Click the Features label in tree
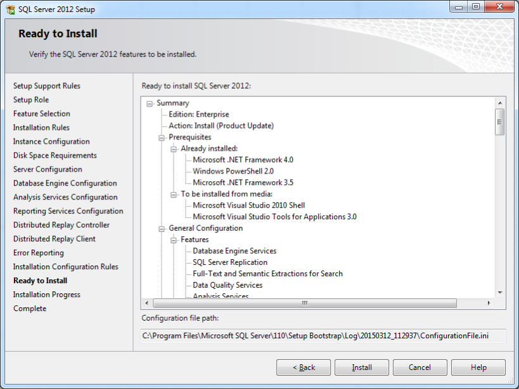This screenshot has width=519, height=389. click(x=195, y=239)
